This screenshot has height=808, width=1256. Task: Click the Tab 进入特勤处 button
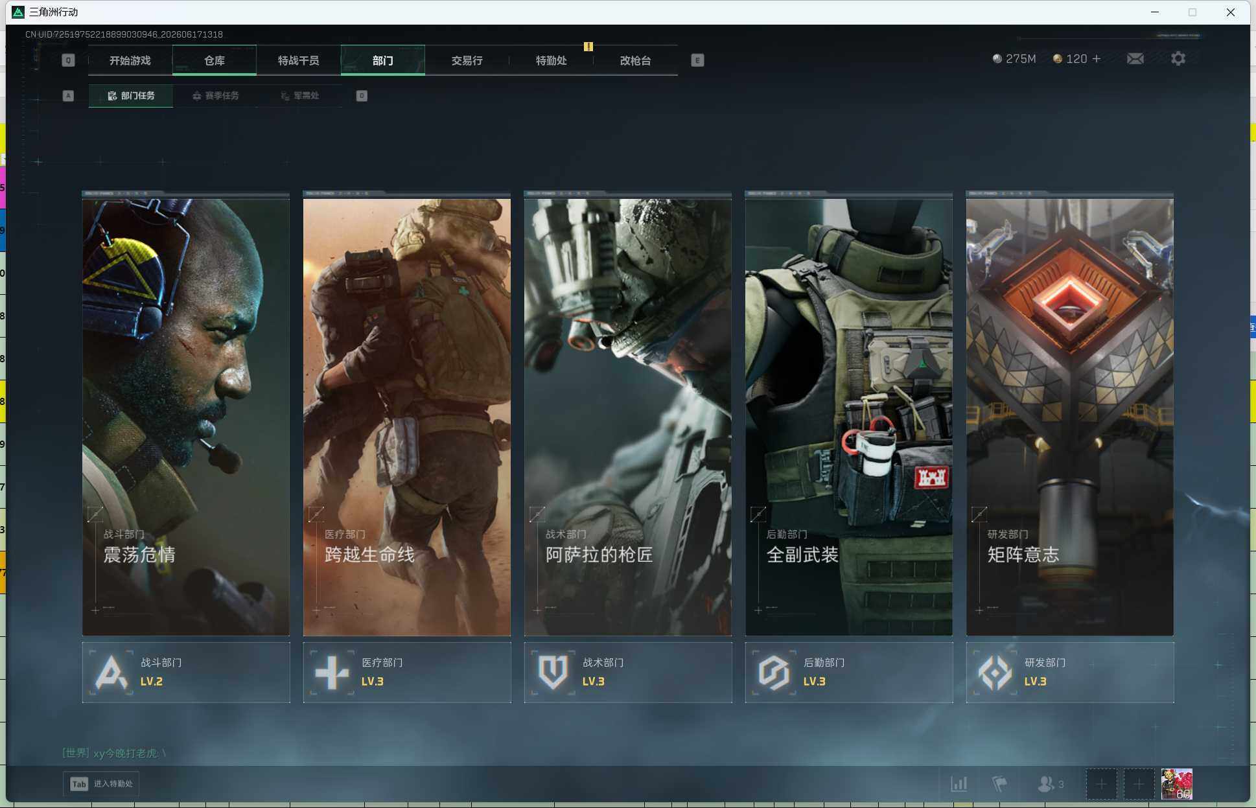pyautogui.click(x=101, y=784)
